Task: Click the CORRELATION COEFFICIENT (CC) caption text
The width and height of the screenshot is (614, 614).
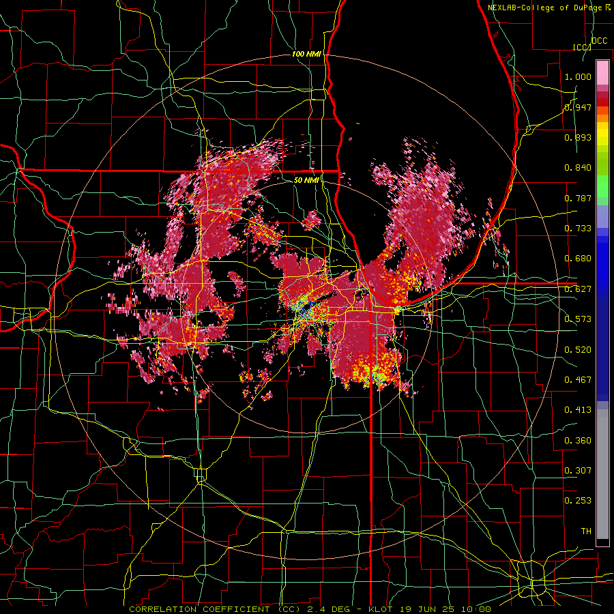Action: pyautogui.click(x=215, y=609)
